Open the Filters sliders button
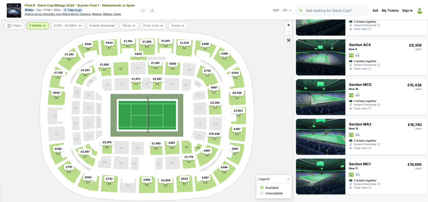The height and width of the screenshot is (202, 428). (14, 26)
